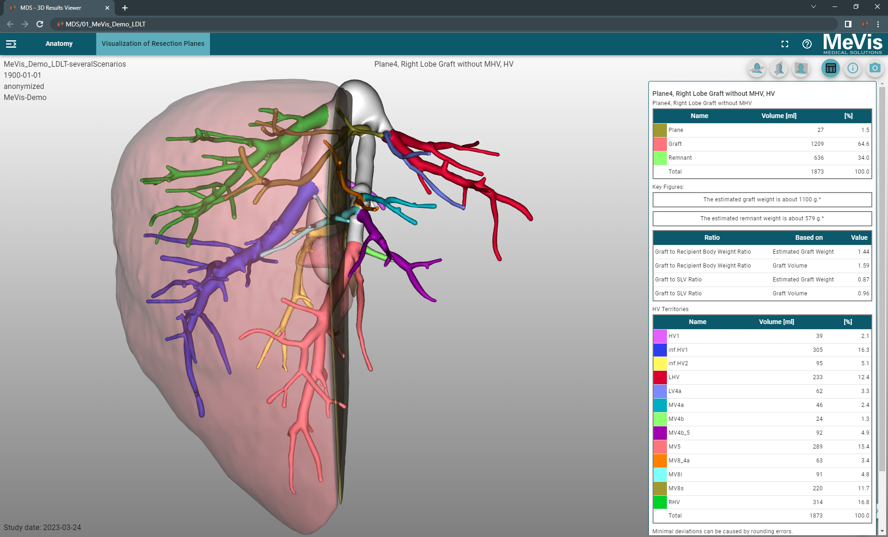Click the MeVis extension icon in toolbar
This screenshot has width=888, height=537.
[864, 24]
